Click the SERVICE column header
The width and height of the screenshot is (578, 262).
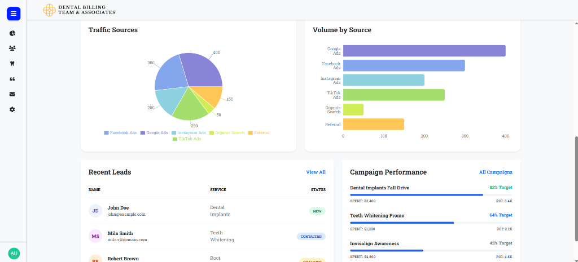pos(218,190)
